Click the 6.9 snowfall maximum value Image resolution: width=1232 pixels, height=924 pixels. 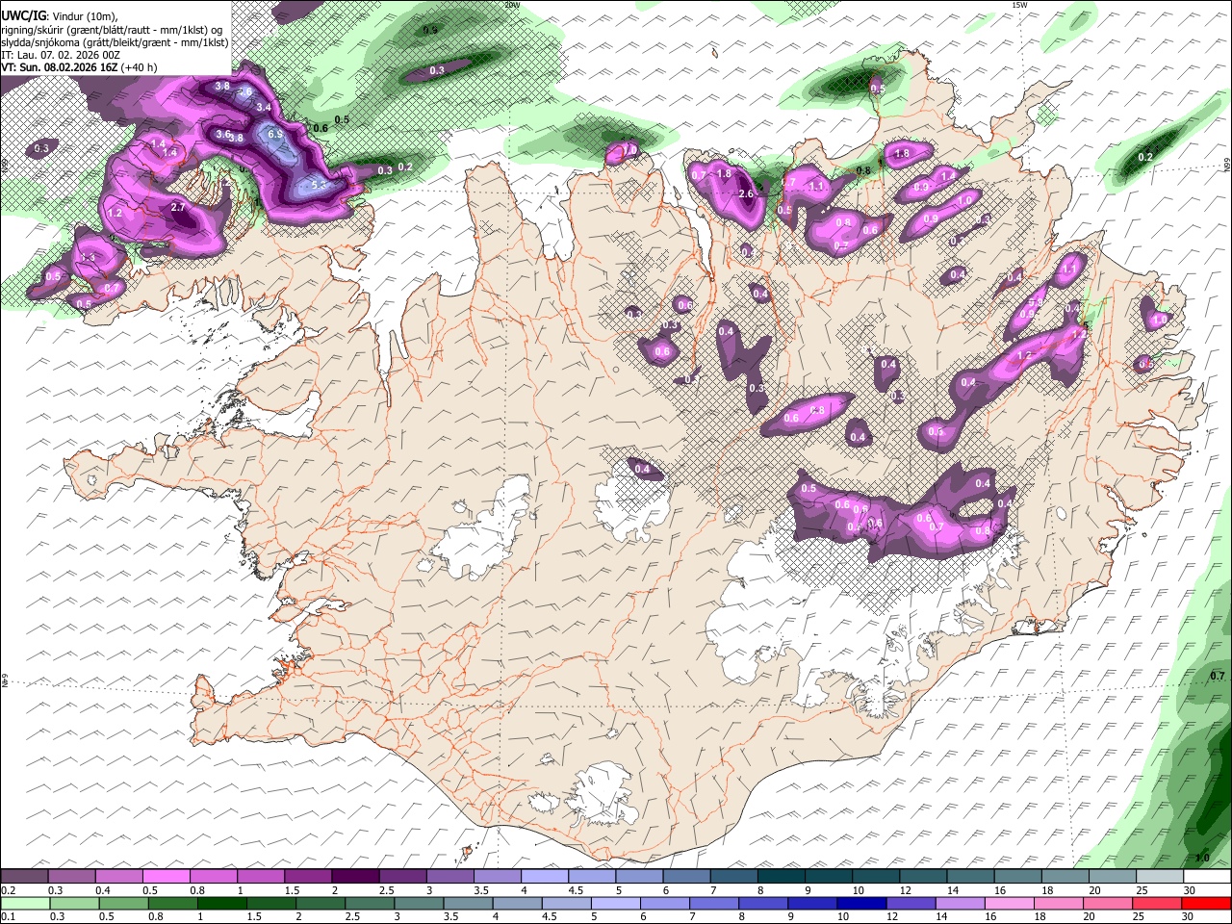click(275, 134)
